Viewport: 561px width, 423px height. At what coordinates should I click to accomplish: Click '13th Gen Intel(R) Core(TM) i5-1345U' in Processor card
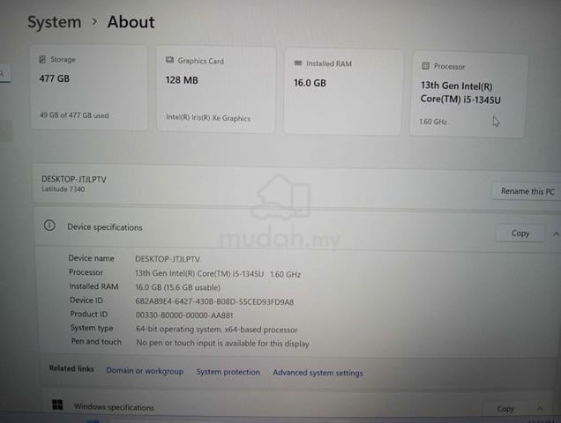460,93
